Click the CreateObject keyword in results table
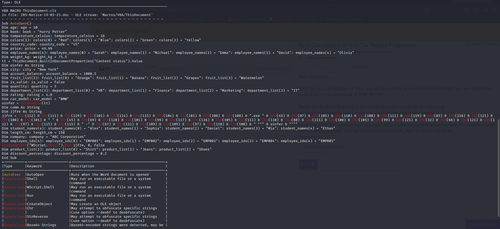Screen dimensions: 500x229 coord(40,204)
